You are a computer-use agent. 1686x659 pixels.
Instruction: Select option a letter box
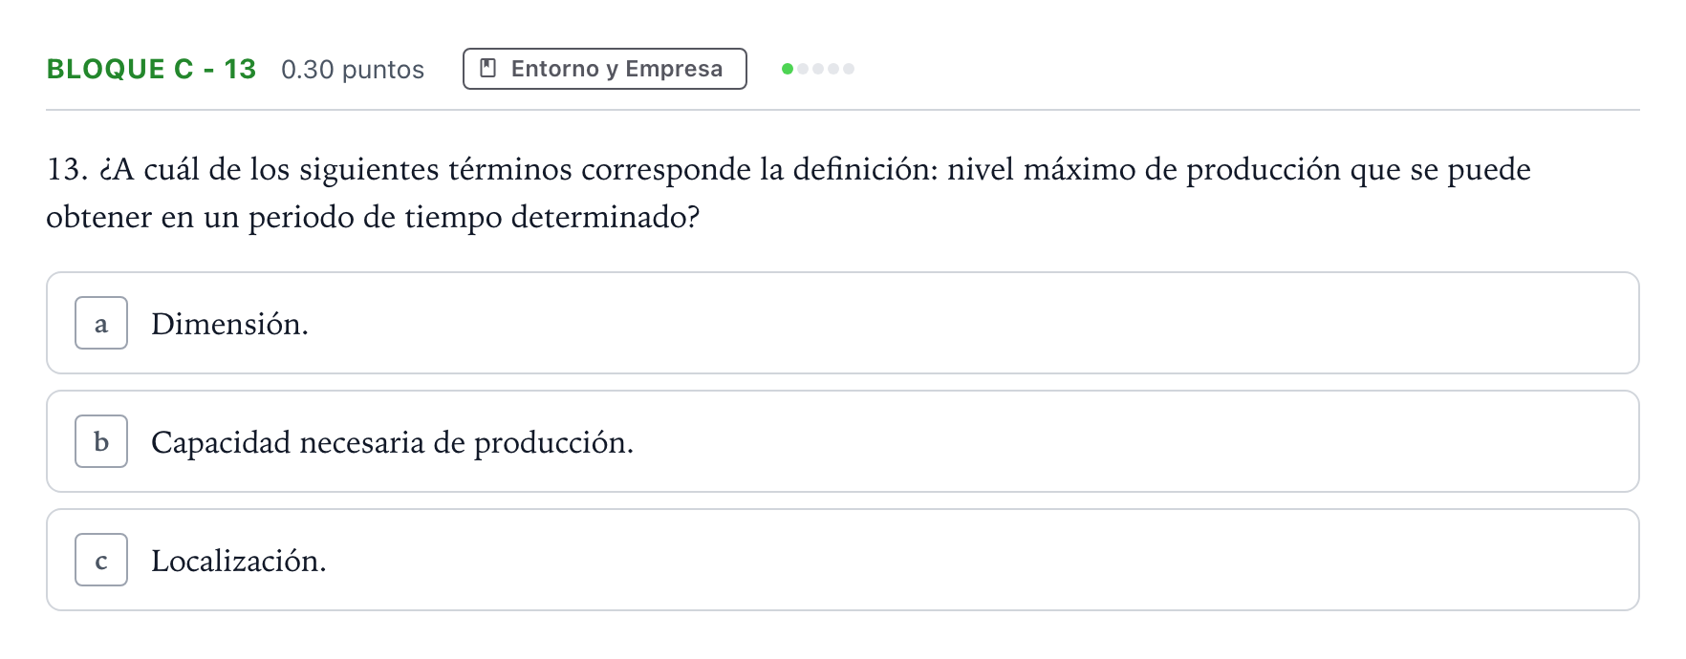pos(101,323)
